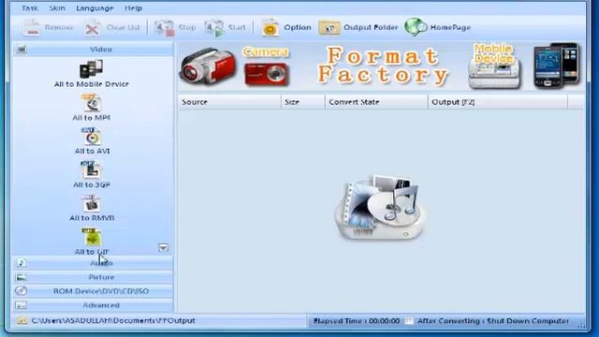Click the HomePage label
The image size is (599, 337).
point(450,27)
